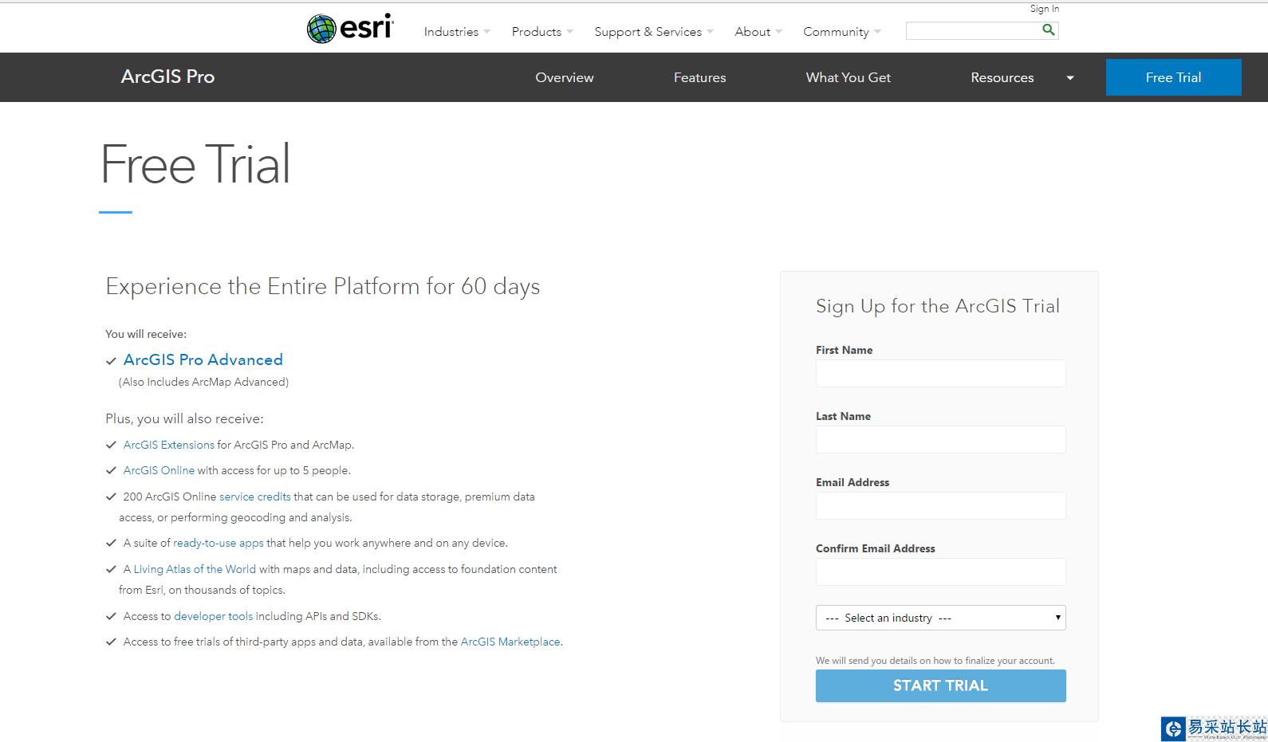
Task: Click the 'Plus, you will also receive:' text
Action: tap(184, 418)
